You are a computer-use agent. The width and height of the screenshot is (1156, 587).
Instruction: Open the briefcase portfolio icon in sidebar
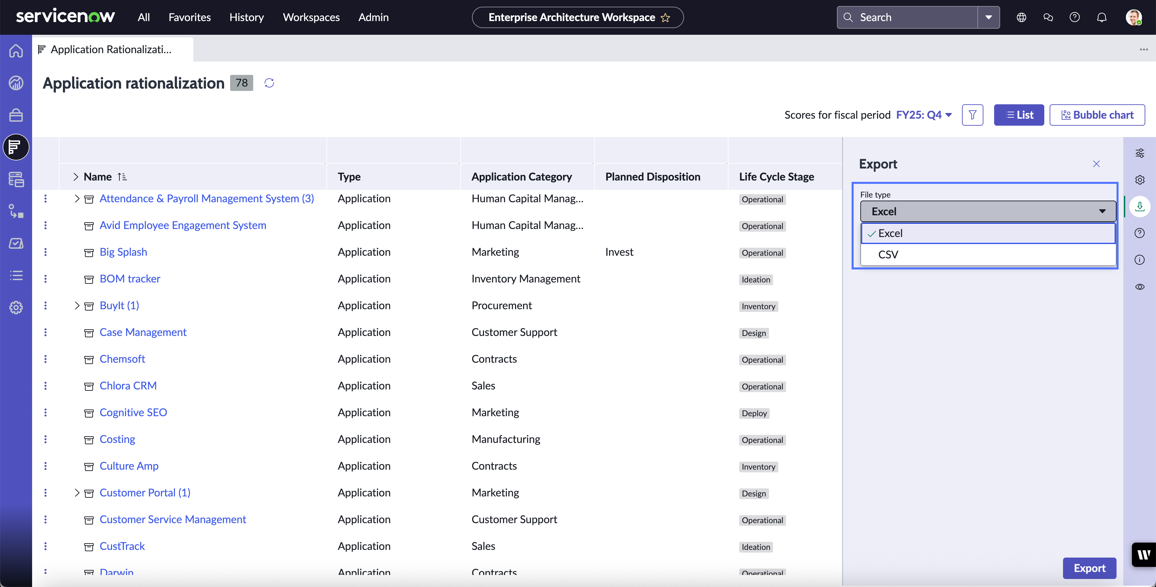coord(16,115)
